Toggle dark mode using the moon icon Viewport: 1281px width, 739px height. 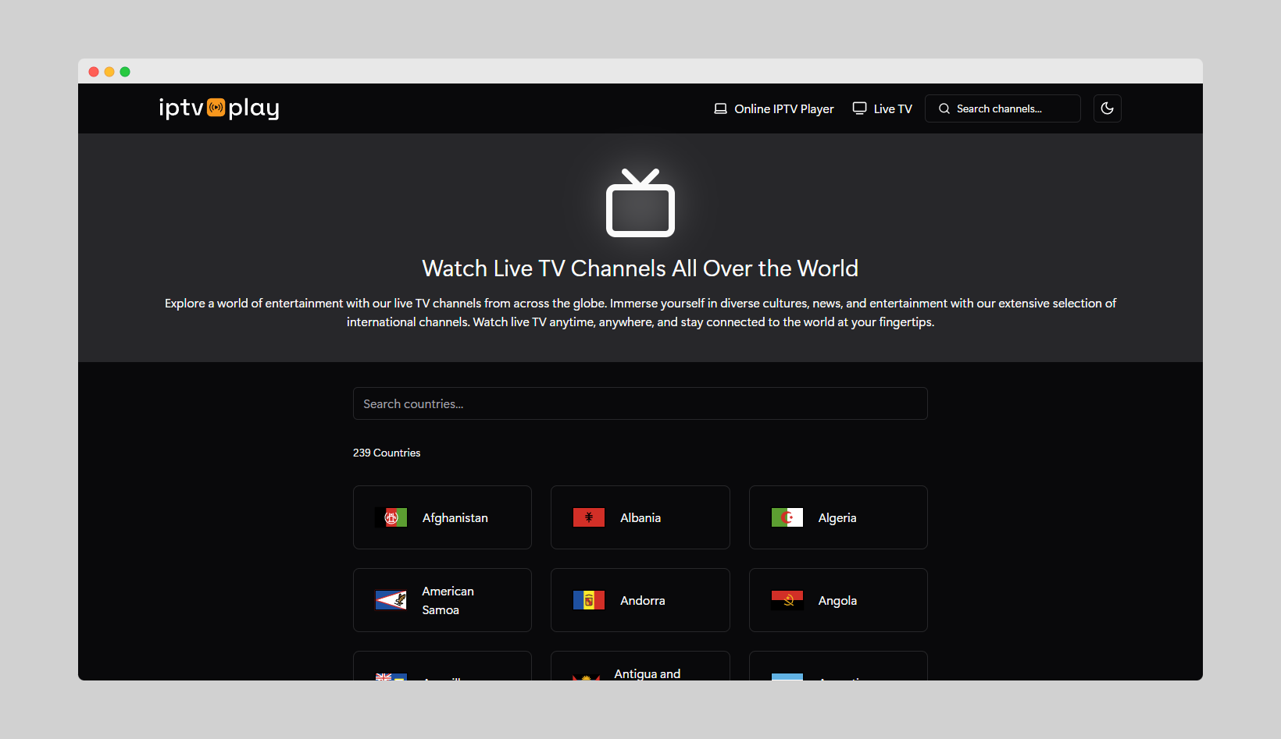pyautogui.click(x=1107, y=108)
